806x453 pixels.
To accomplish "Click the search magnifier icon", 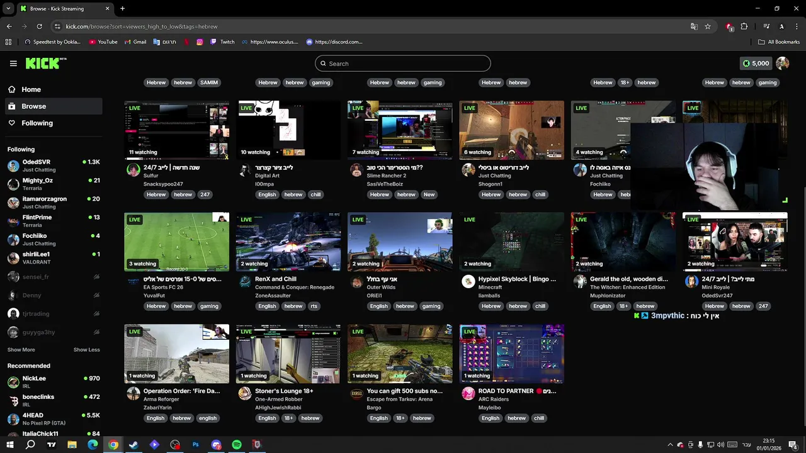I will click(x=323, y=64).
